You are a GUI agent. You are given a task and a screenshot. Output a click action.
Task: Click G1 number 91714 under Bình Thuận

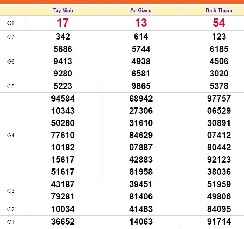tap(219, 222)
